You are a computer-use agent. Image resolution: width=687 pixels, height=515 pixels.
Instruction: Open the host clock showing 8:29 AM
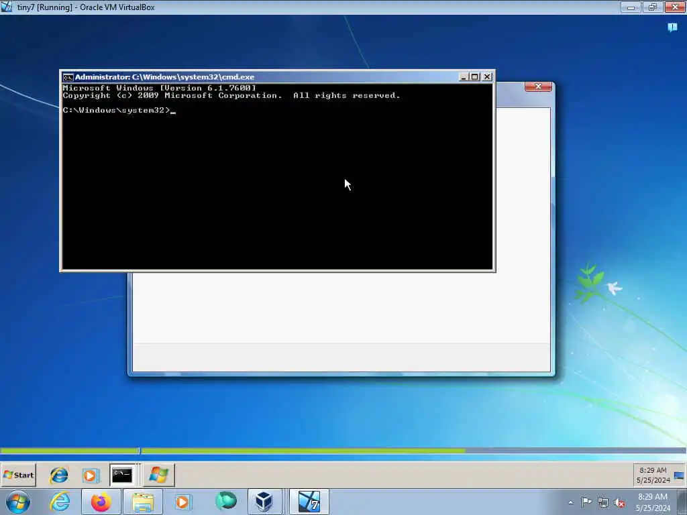click(x=653, y=502)
